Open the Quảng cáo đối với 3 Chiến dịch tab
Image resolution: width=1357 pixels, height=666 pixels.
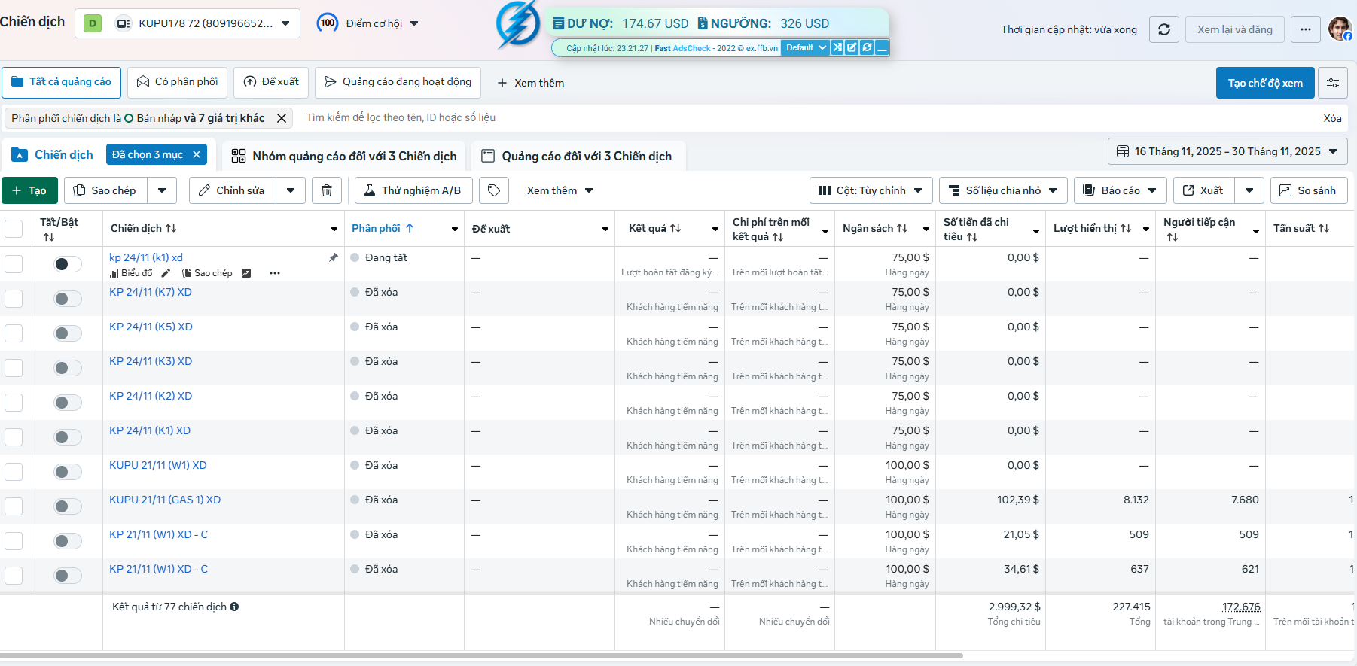[x=578, y=156]
